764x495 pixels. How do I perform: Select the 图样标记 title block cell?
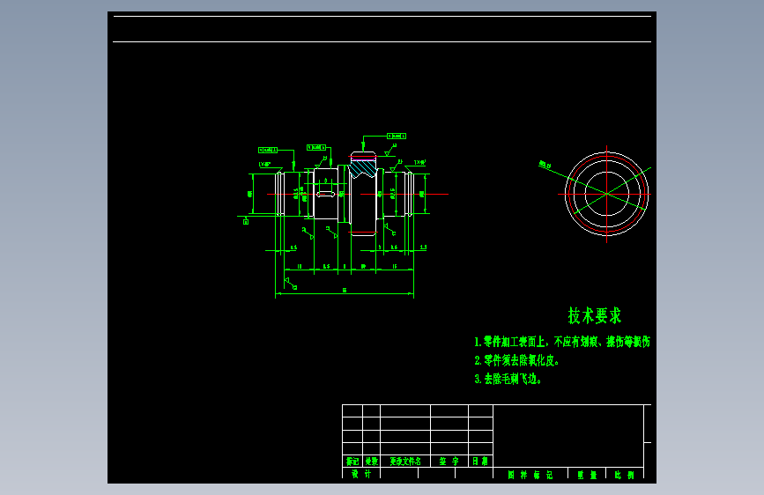pyautogui.click(x=530, y=475)
